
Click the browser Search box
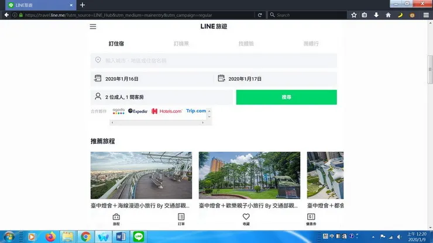click(x=307, y=15)
